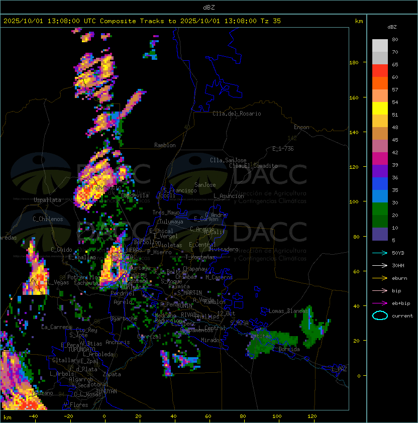The height and width of the screenshot is (423, 418).
Task: Click the TUNUYAN label
Action: click(107, 391)
